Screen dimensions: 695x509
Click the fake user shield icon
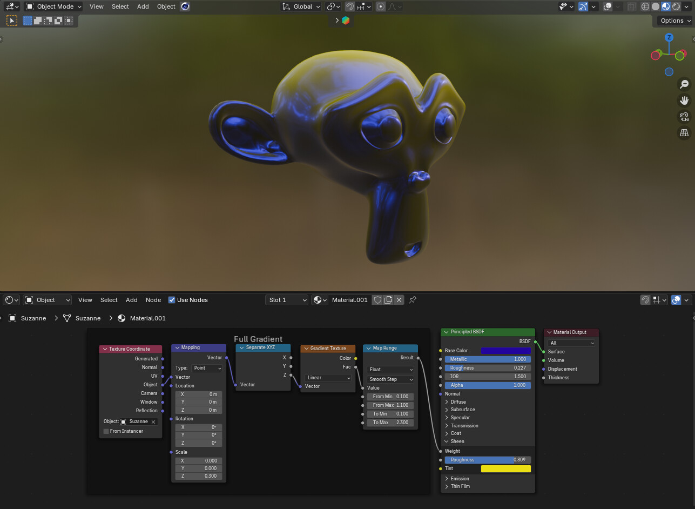[378, 300]
